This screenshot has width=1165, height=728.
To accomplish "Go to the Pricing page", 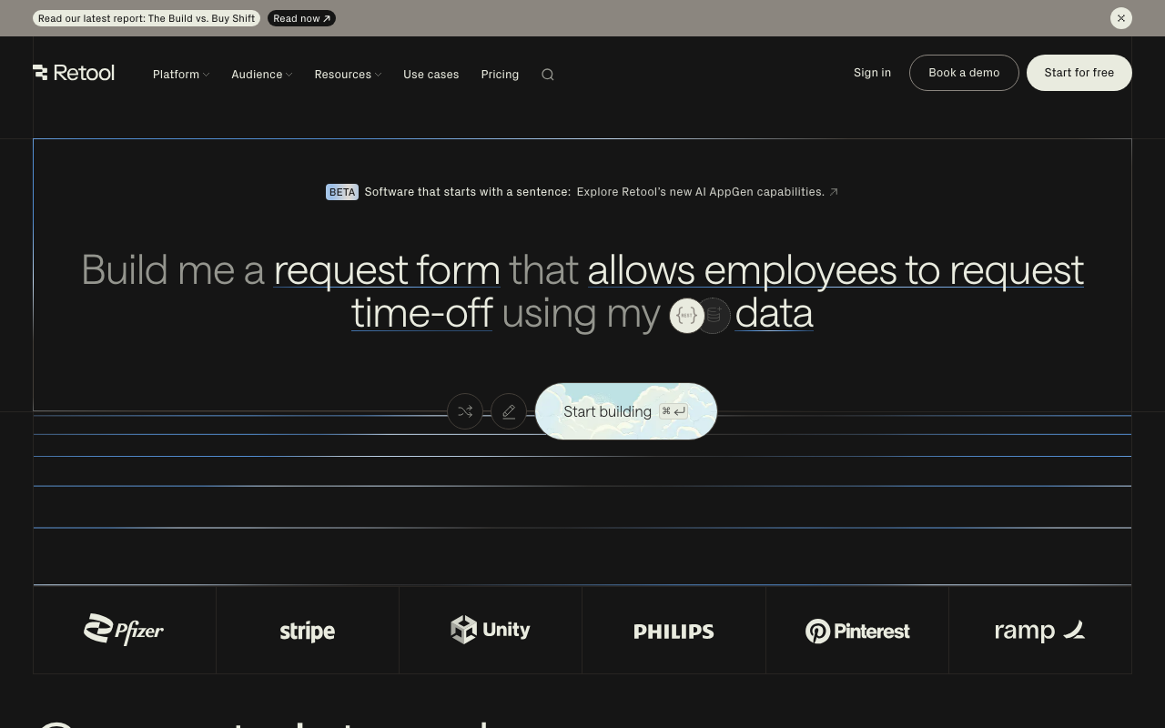I will (500, 74).
